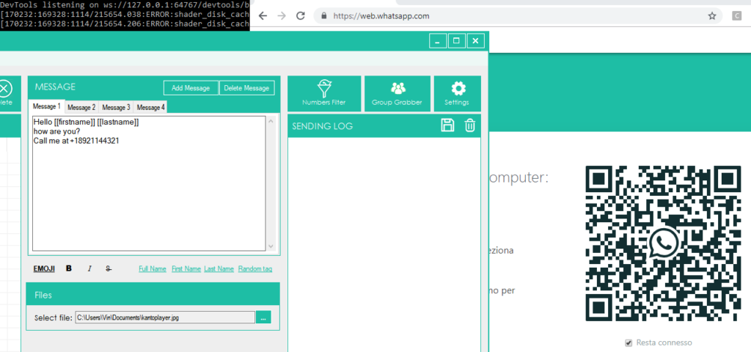Uncheck the Resta connesso checkbox
Screen dimensions: 751x352
click(628, 342)
